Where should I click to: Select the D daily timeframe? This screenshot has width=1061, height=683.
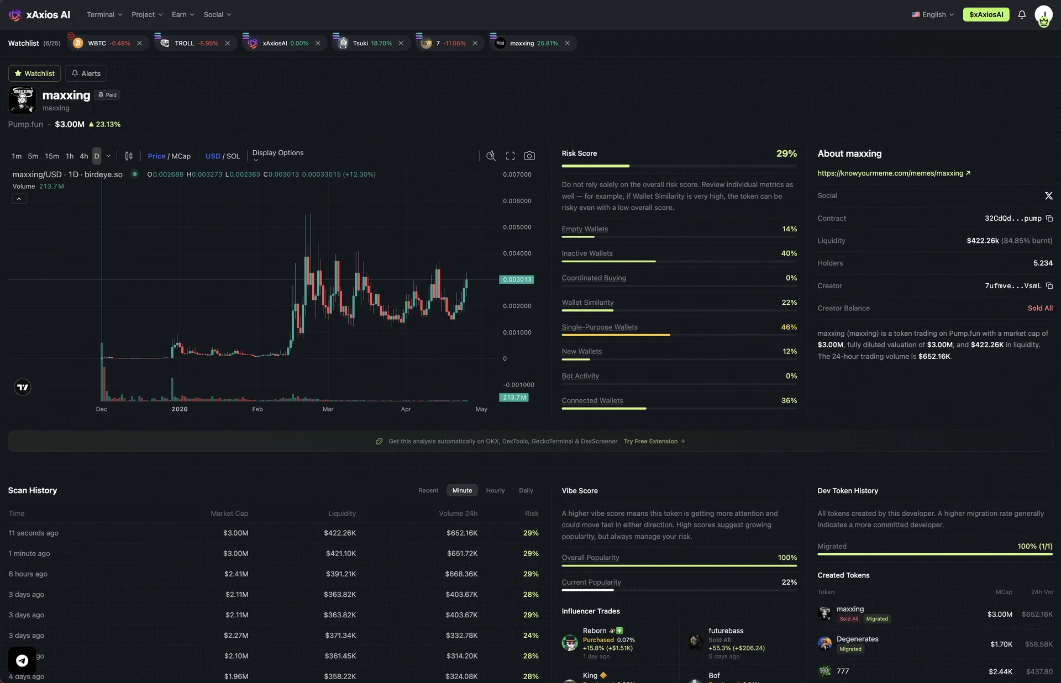tap(97, 156)
